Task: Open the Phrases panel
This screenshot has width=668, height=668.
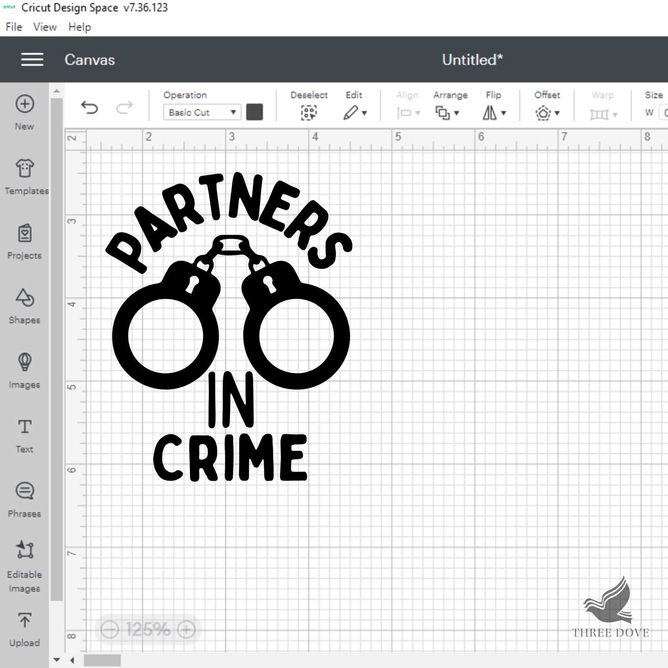Action: pyautogui.click(x=25, y=500)
